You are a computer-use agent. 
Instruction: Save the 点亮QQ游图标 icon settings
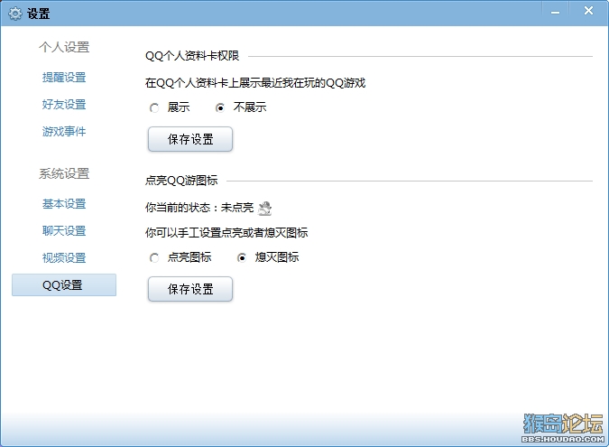pyautogui.click(x=190, y=289)
